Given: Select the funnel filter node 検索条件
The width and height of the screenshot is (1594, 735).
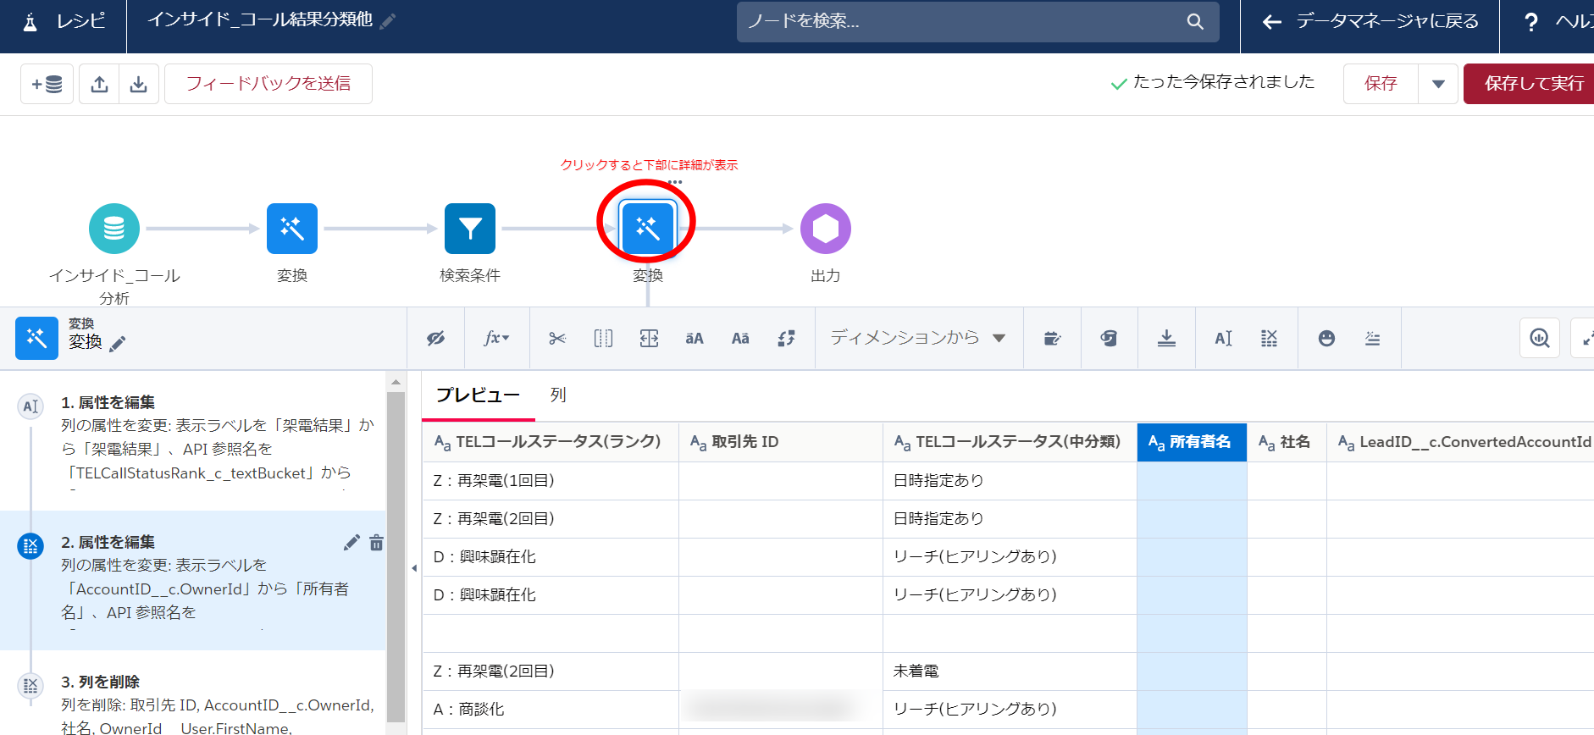Looking at the screenshot, I should tap(469, 229).
